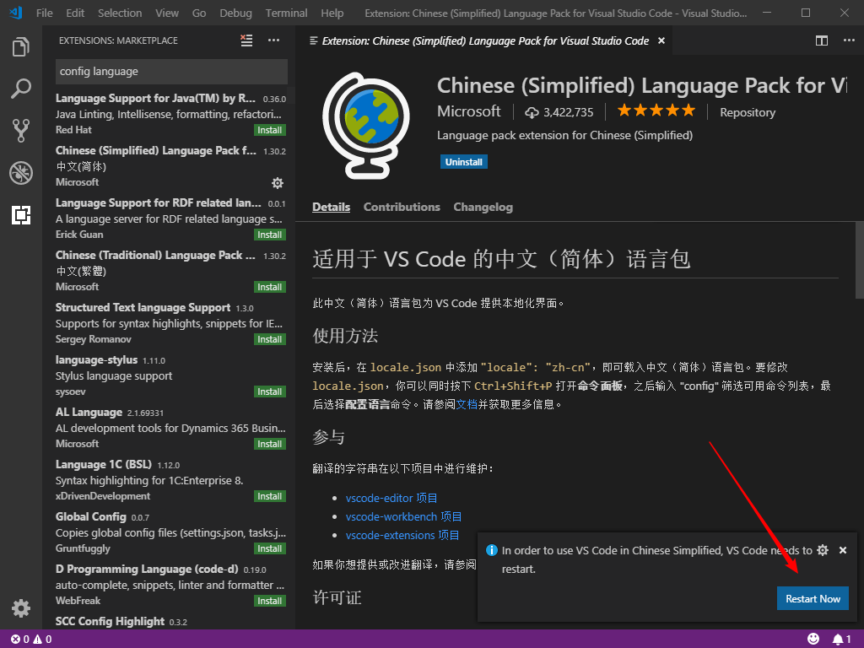Click the Microsoft publisher link

[468, 111]
